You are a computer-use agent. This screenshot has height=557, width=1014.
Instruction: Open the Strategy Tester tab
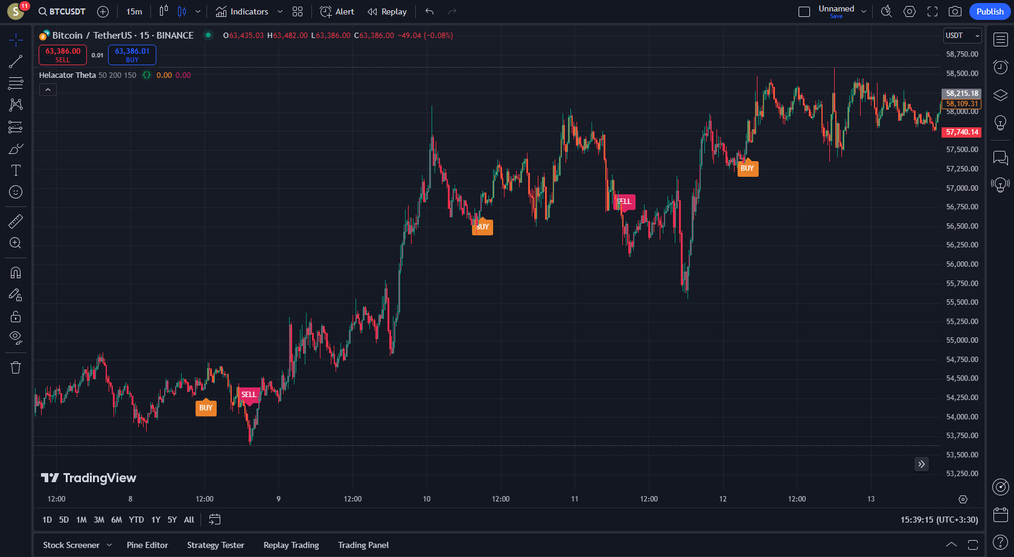point(215,545)
